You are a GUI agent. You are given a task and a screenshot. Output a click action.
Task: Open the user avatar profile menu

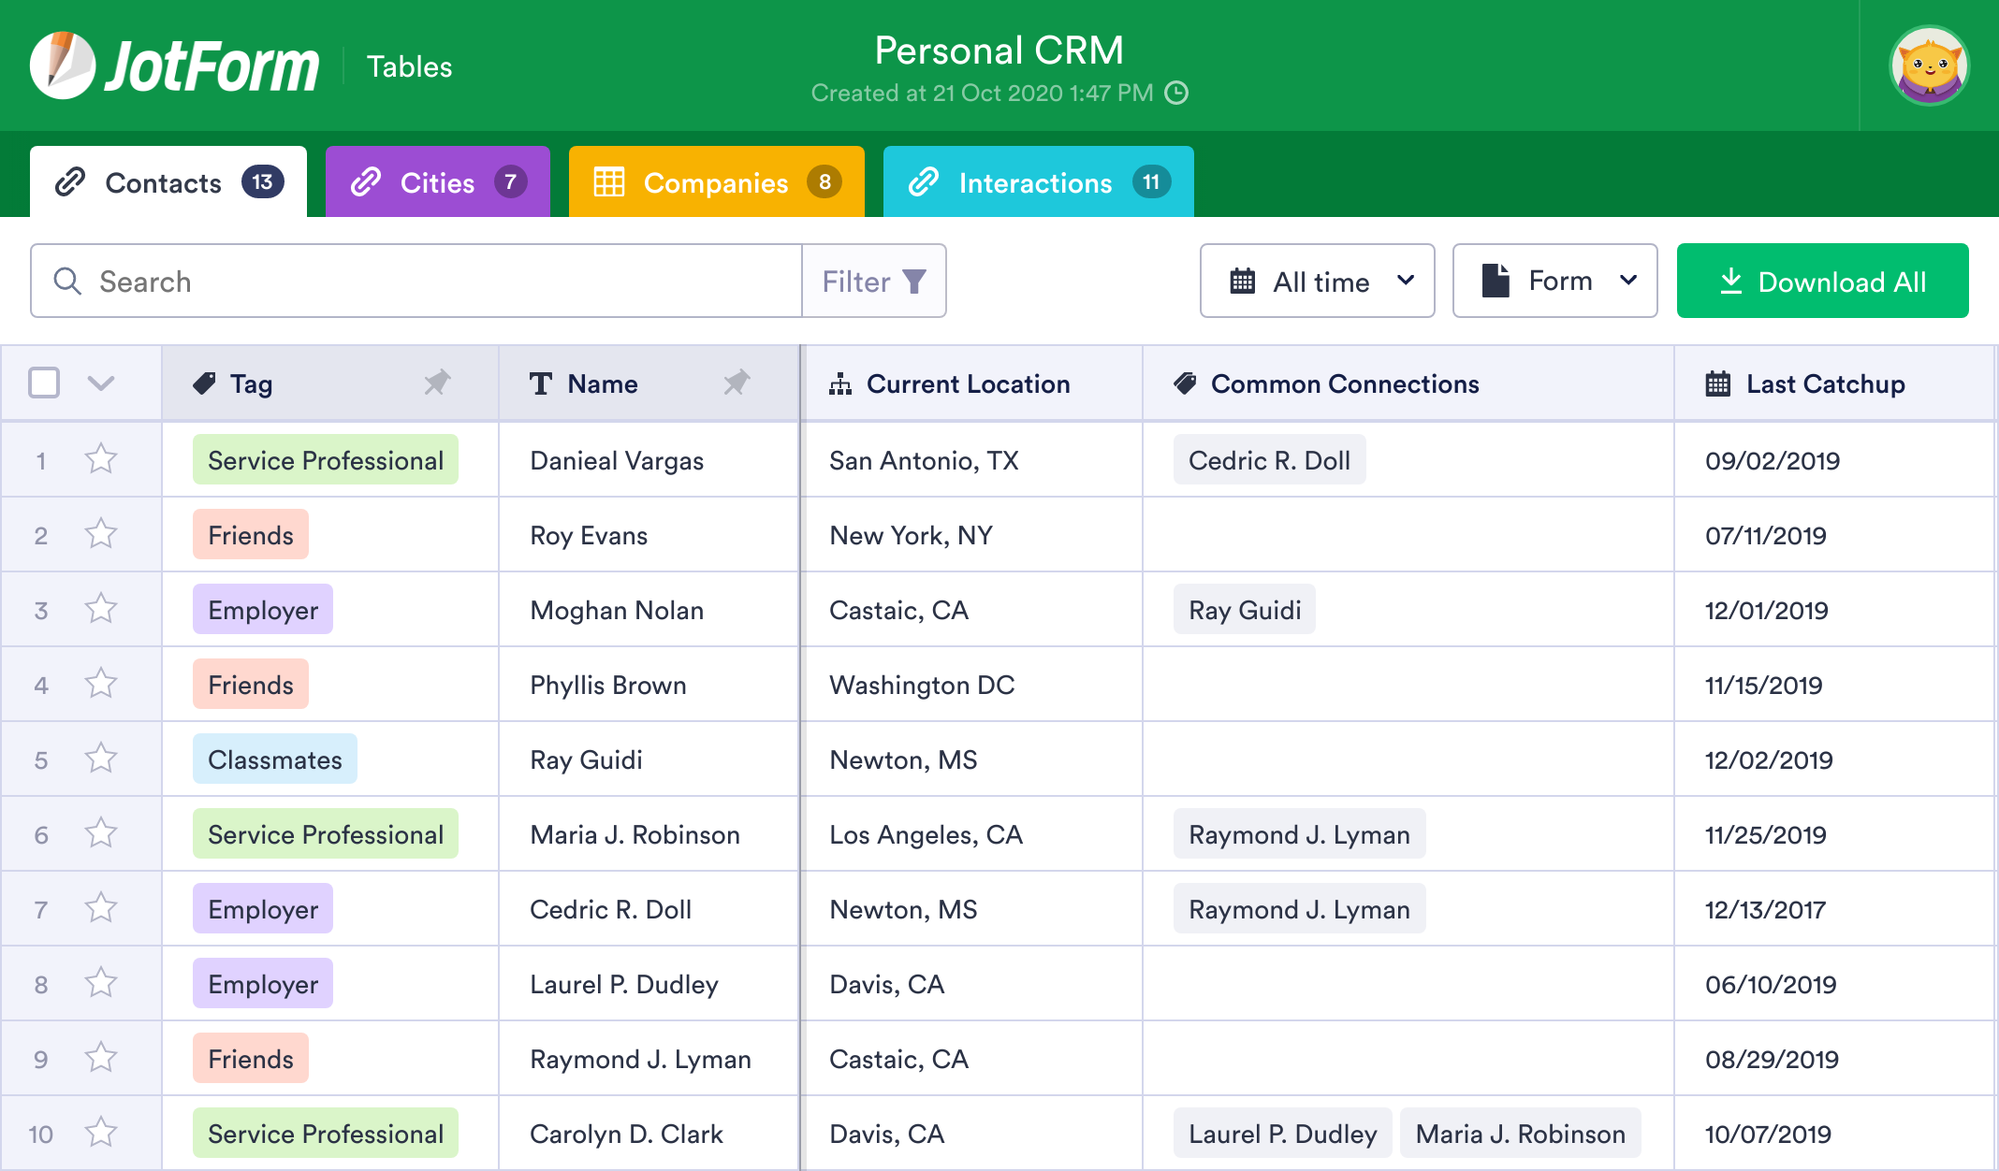[x=1928, y=65]
